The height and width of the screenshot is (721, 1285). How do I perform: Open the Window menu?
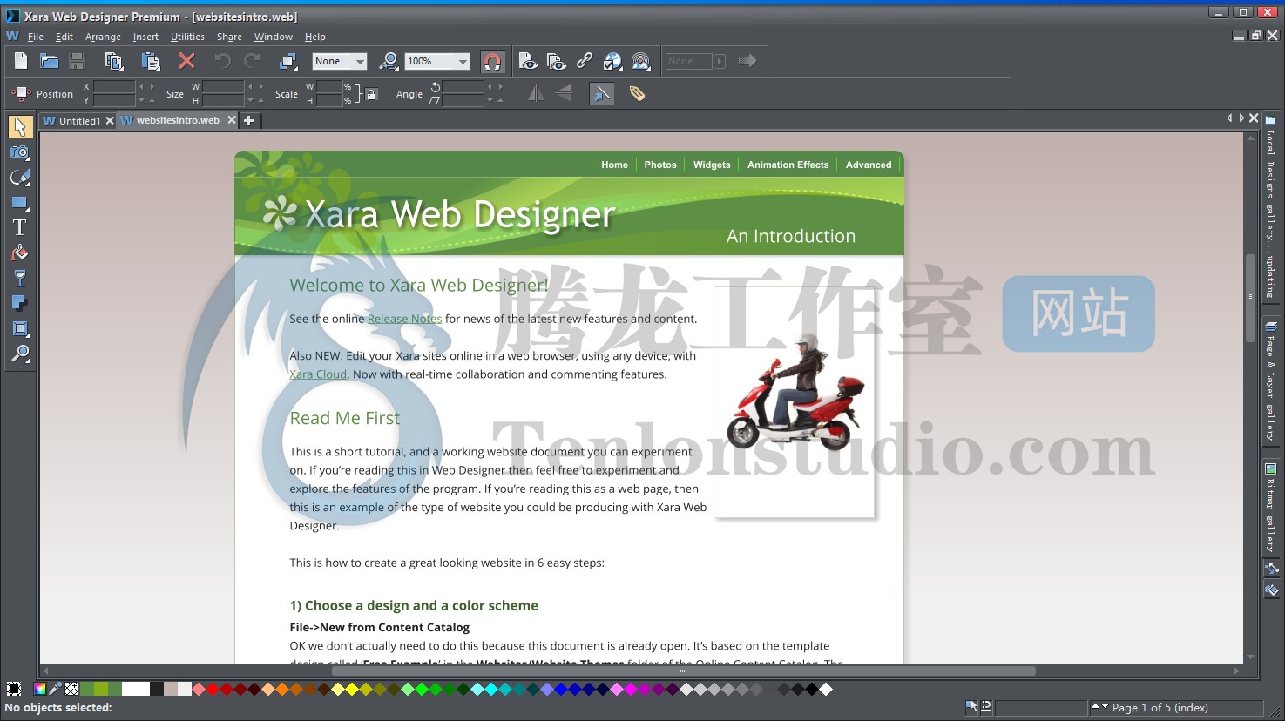tap(274, 37)
